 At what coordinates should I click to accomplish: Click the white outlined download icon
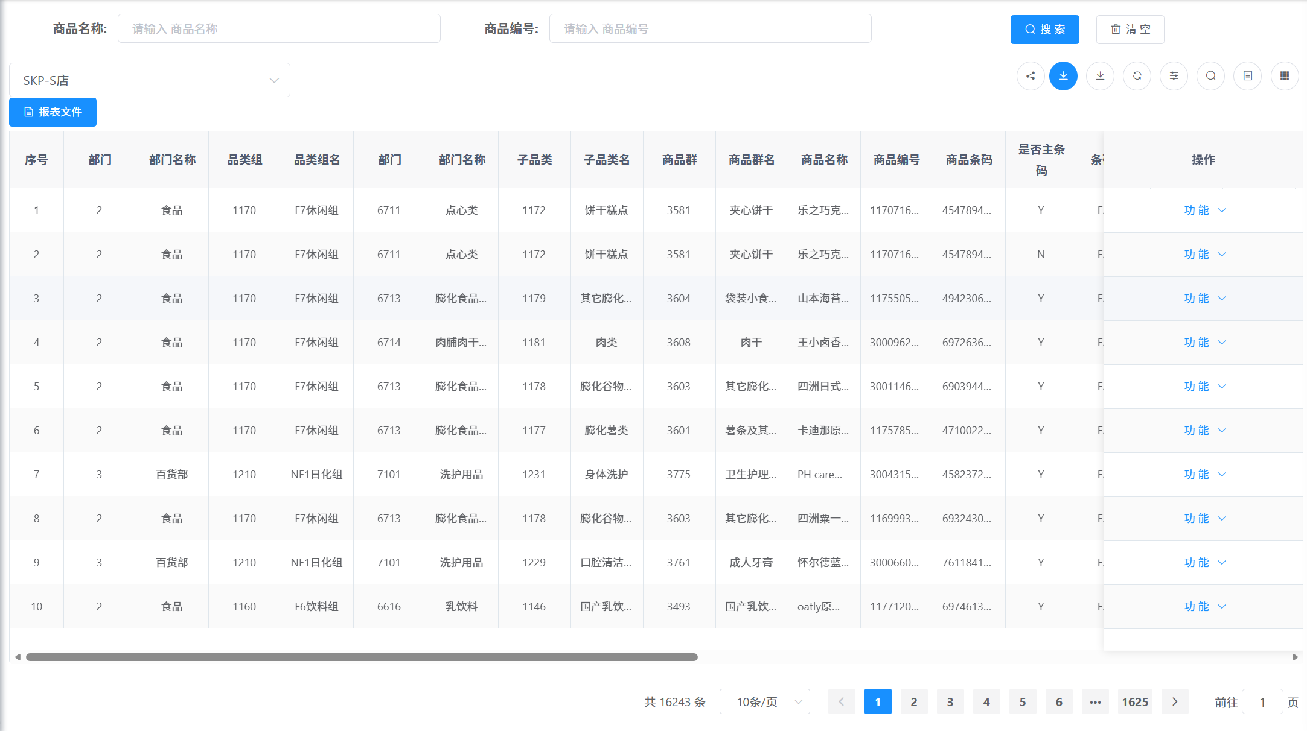click(x=1100, y=76)
